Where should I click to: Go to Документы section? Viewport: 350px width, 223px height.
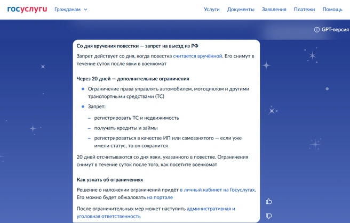pos(241,10)
